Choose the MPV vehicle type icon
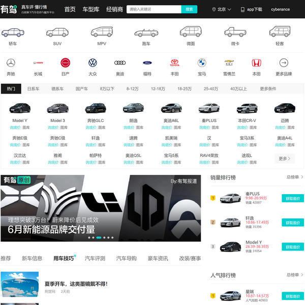 coord(102,33)
